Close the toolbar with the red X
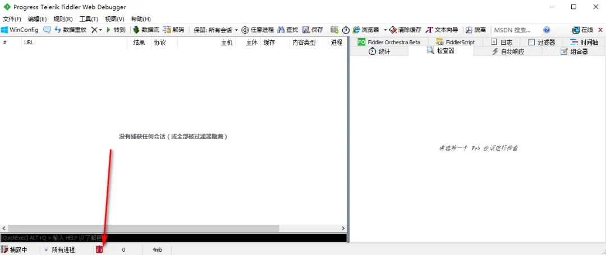 [600, 30]
